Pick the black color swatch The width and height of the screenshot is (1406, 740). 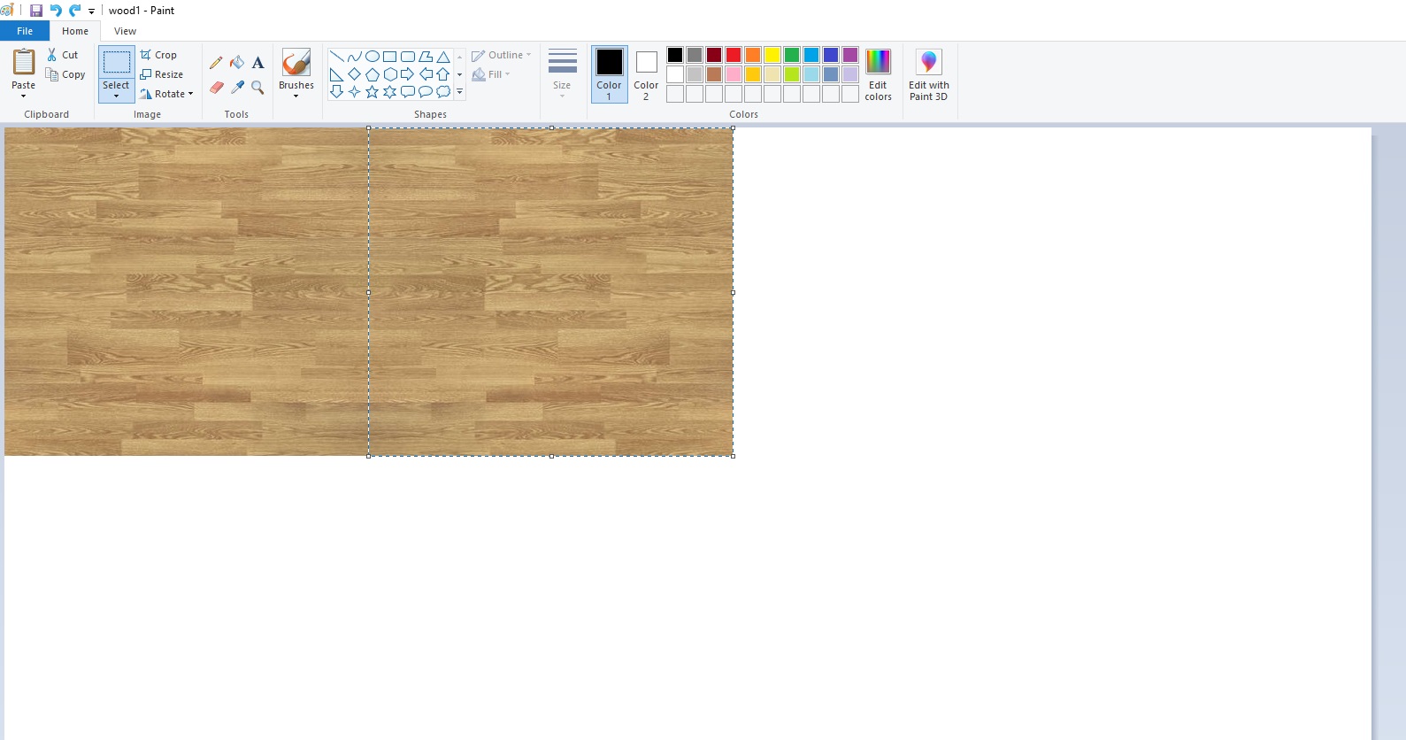(x=675, y=55)
